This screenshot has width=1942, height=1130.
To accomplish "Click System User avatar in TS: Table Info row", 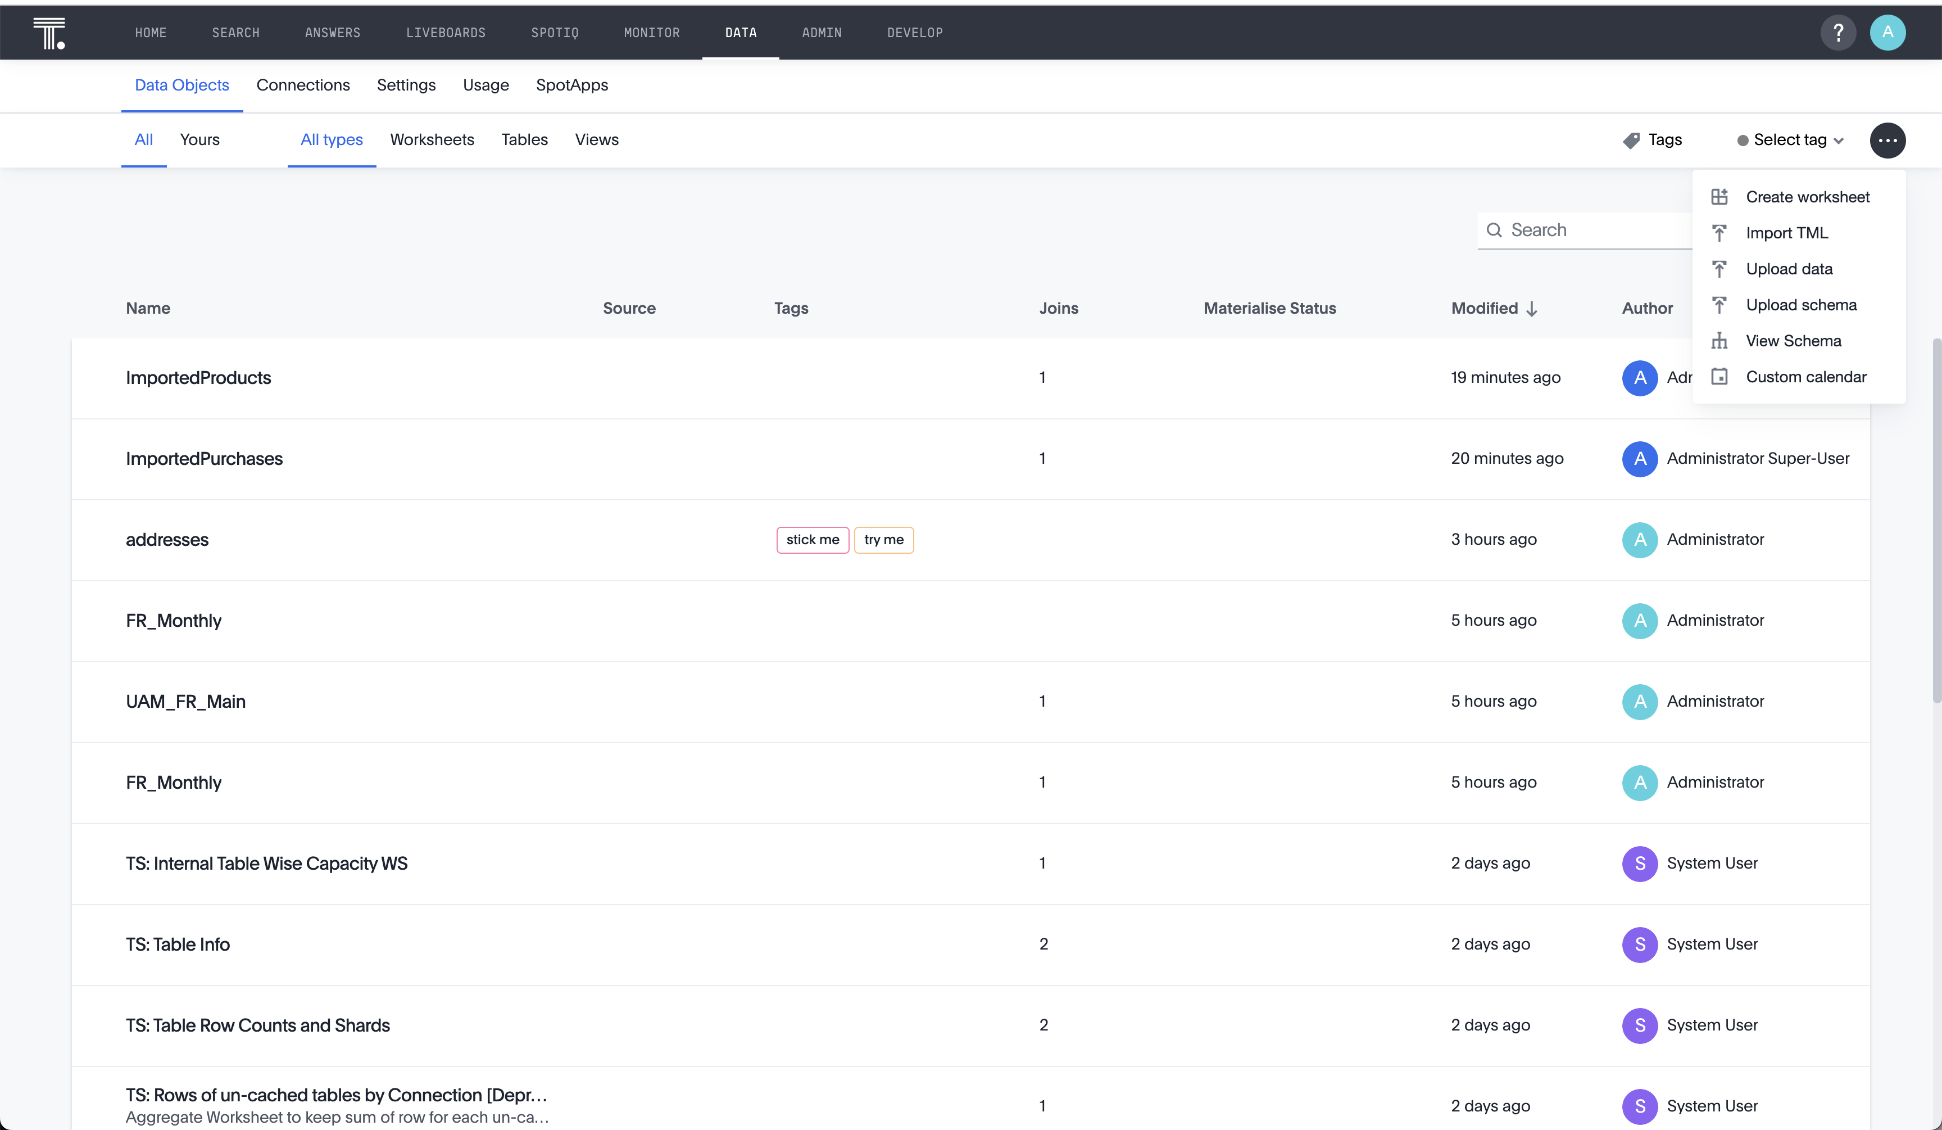I will tap(1640, 944).
